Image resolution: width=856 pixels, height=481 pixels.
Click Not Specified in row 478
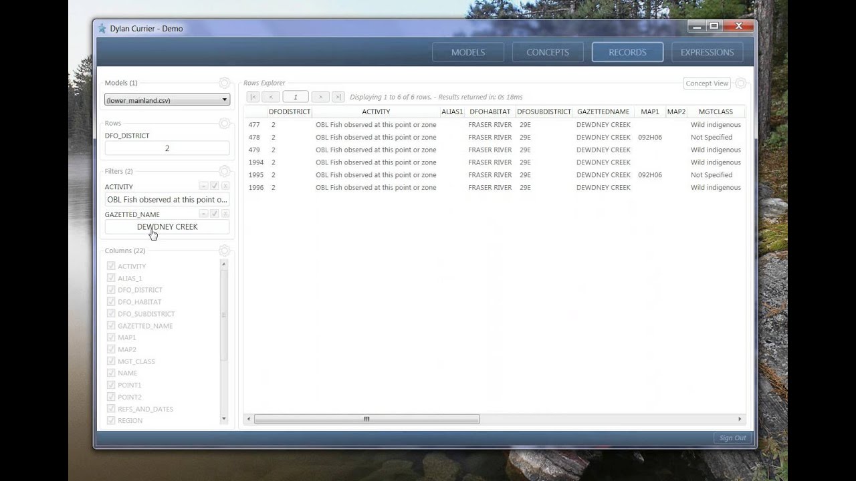(x=712, y=137)
